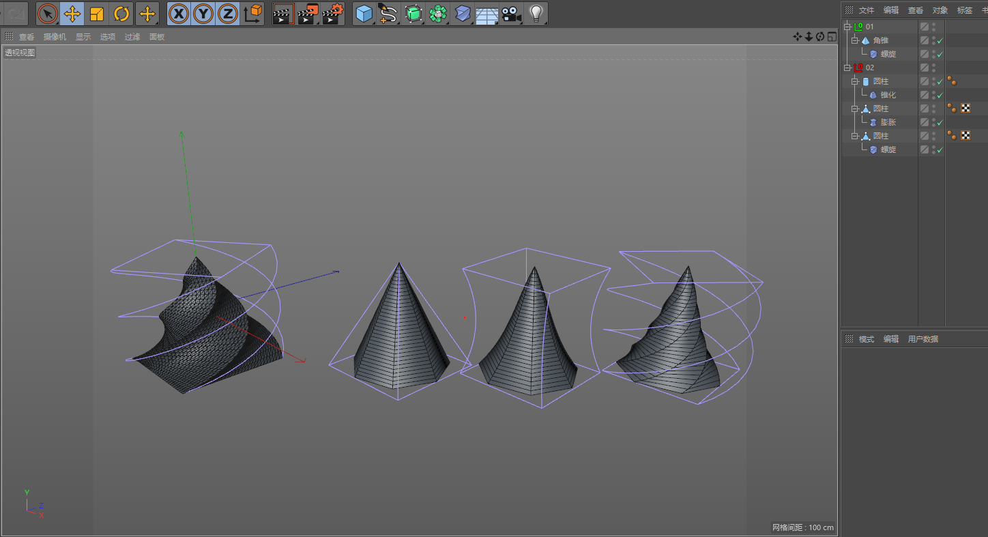Collapse 圆柱 containing 锥化 deformer
The width and height of the screenshot is (988, 537).
(855, 81)
